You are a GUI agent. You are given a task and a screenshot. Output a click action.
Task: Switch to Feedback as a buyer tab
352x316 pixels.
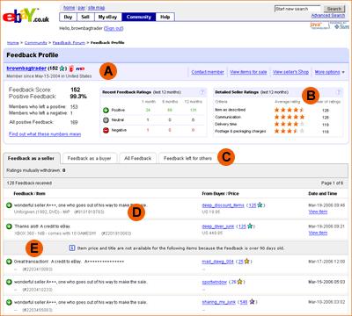coord(90,158)
